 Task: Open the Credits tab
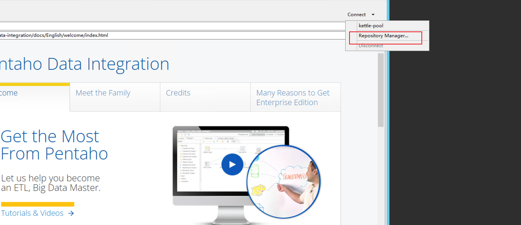pyautogui.click(x=205, y=97)
